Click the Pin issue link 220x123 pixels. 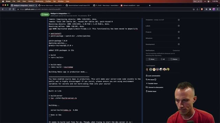tap(151, 80)
